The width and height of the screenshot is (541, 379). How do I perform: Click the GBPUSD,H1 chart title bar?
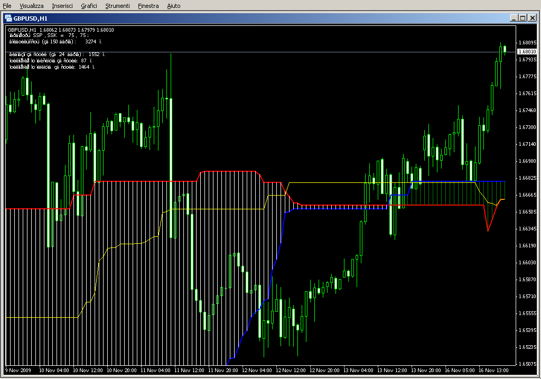click(x=211, y=18)
